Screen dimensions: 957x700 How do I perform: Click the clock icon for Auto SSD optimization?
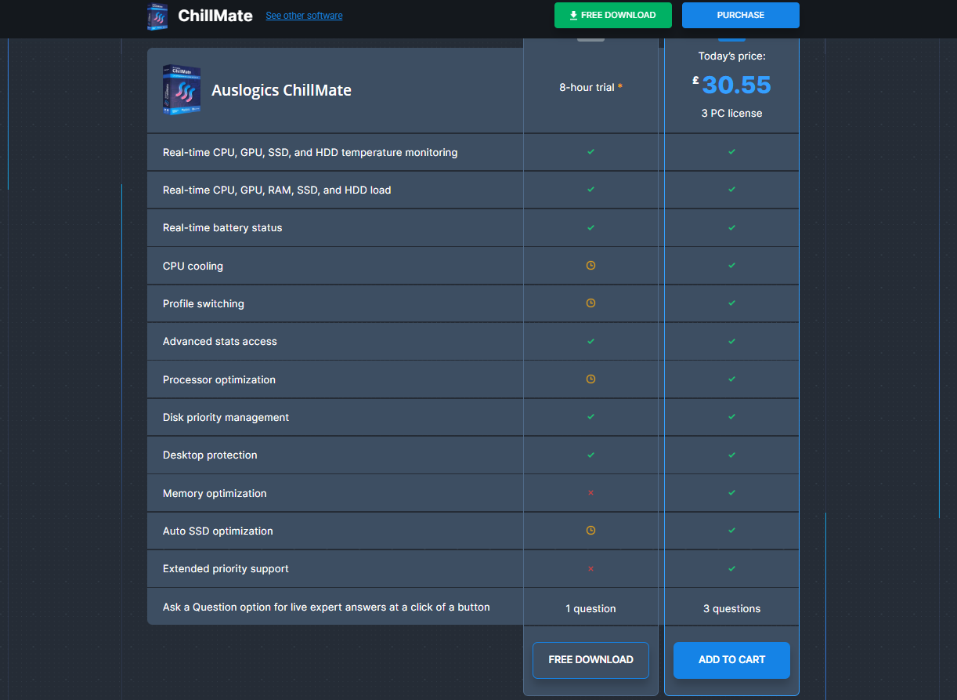coord(590,531)
